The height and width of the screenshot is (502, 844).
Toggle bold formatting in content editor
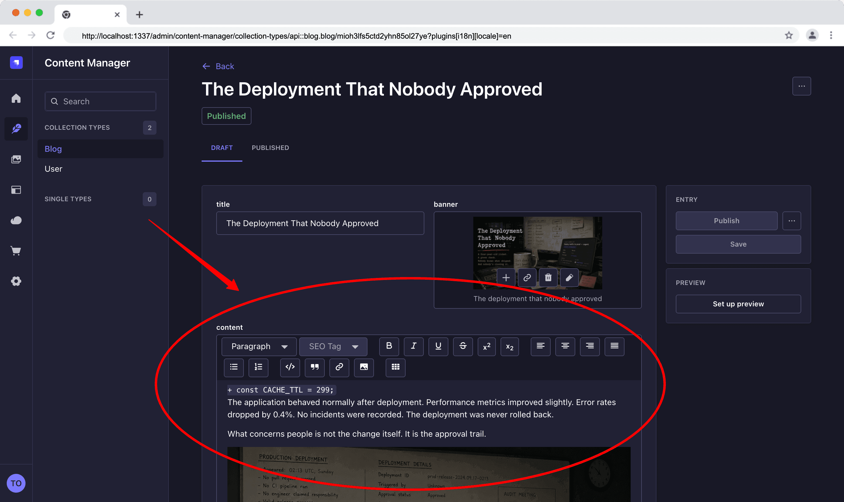[x=389, y=346]
